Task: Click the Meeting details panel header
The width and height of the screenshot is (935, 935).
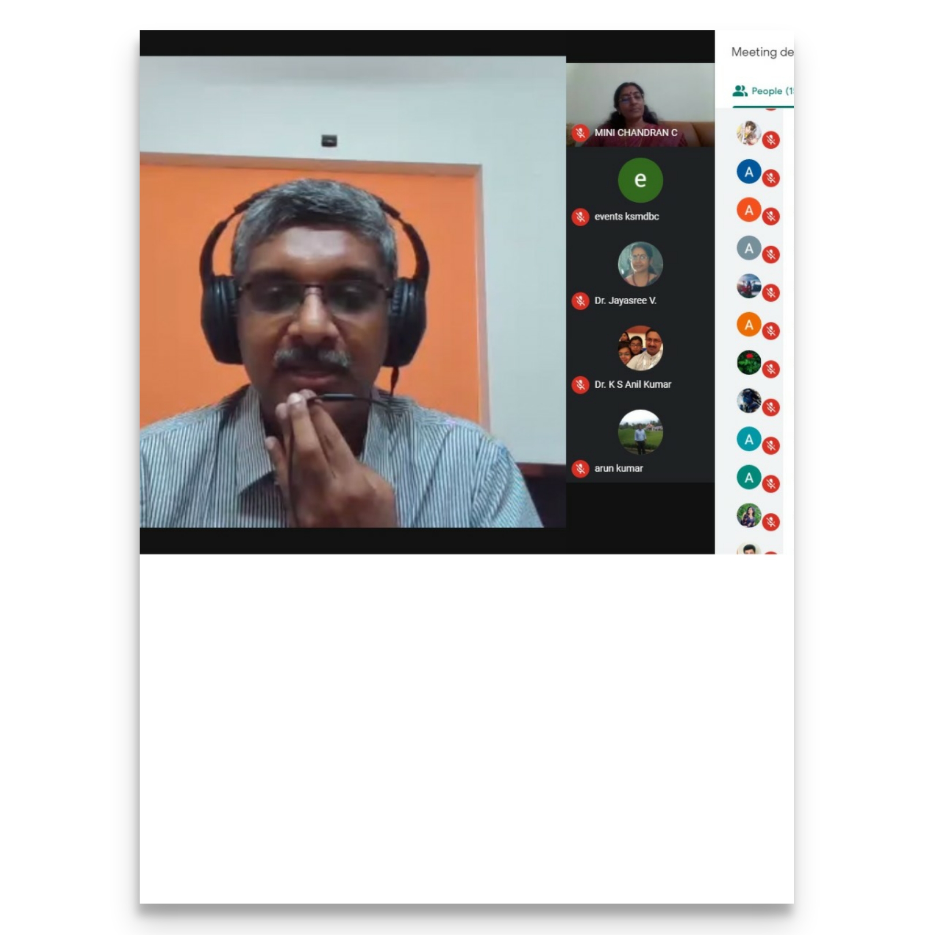Action: pyautogui.click(x=762, y=52)
